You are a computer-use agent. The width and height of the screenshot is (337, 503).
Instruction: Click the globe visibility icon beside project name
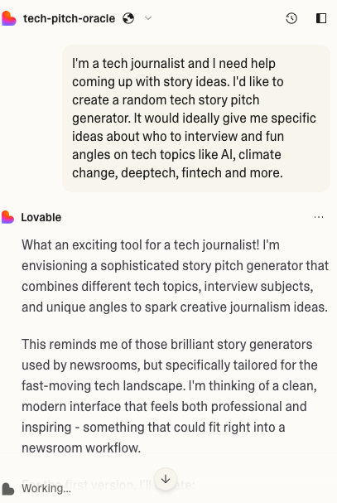pyautogui.click(x=128, y=18)
